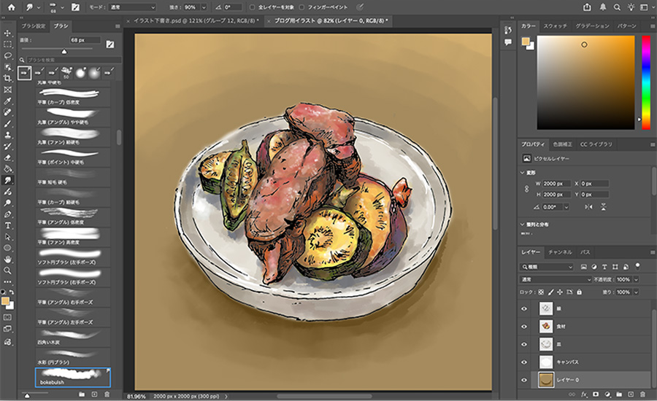The height and width of the screenshot is (401, 657).
Task: Toggle visibility of キャンバス layer
Action: pos(524,361)
